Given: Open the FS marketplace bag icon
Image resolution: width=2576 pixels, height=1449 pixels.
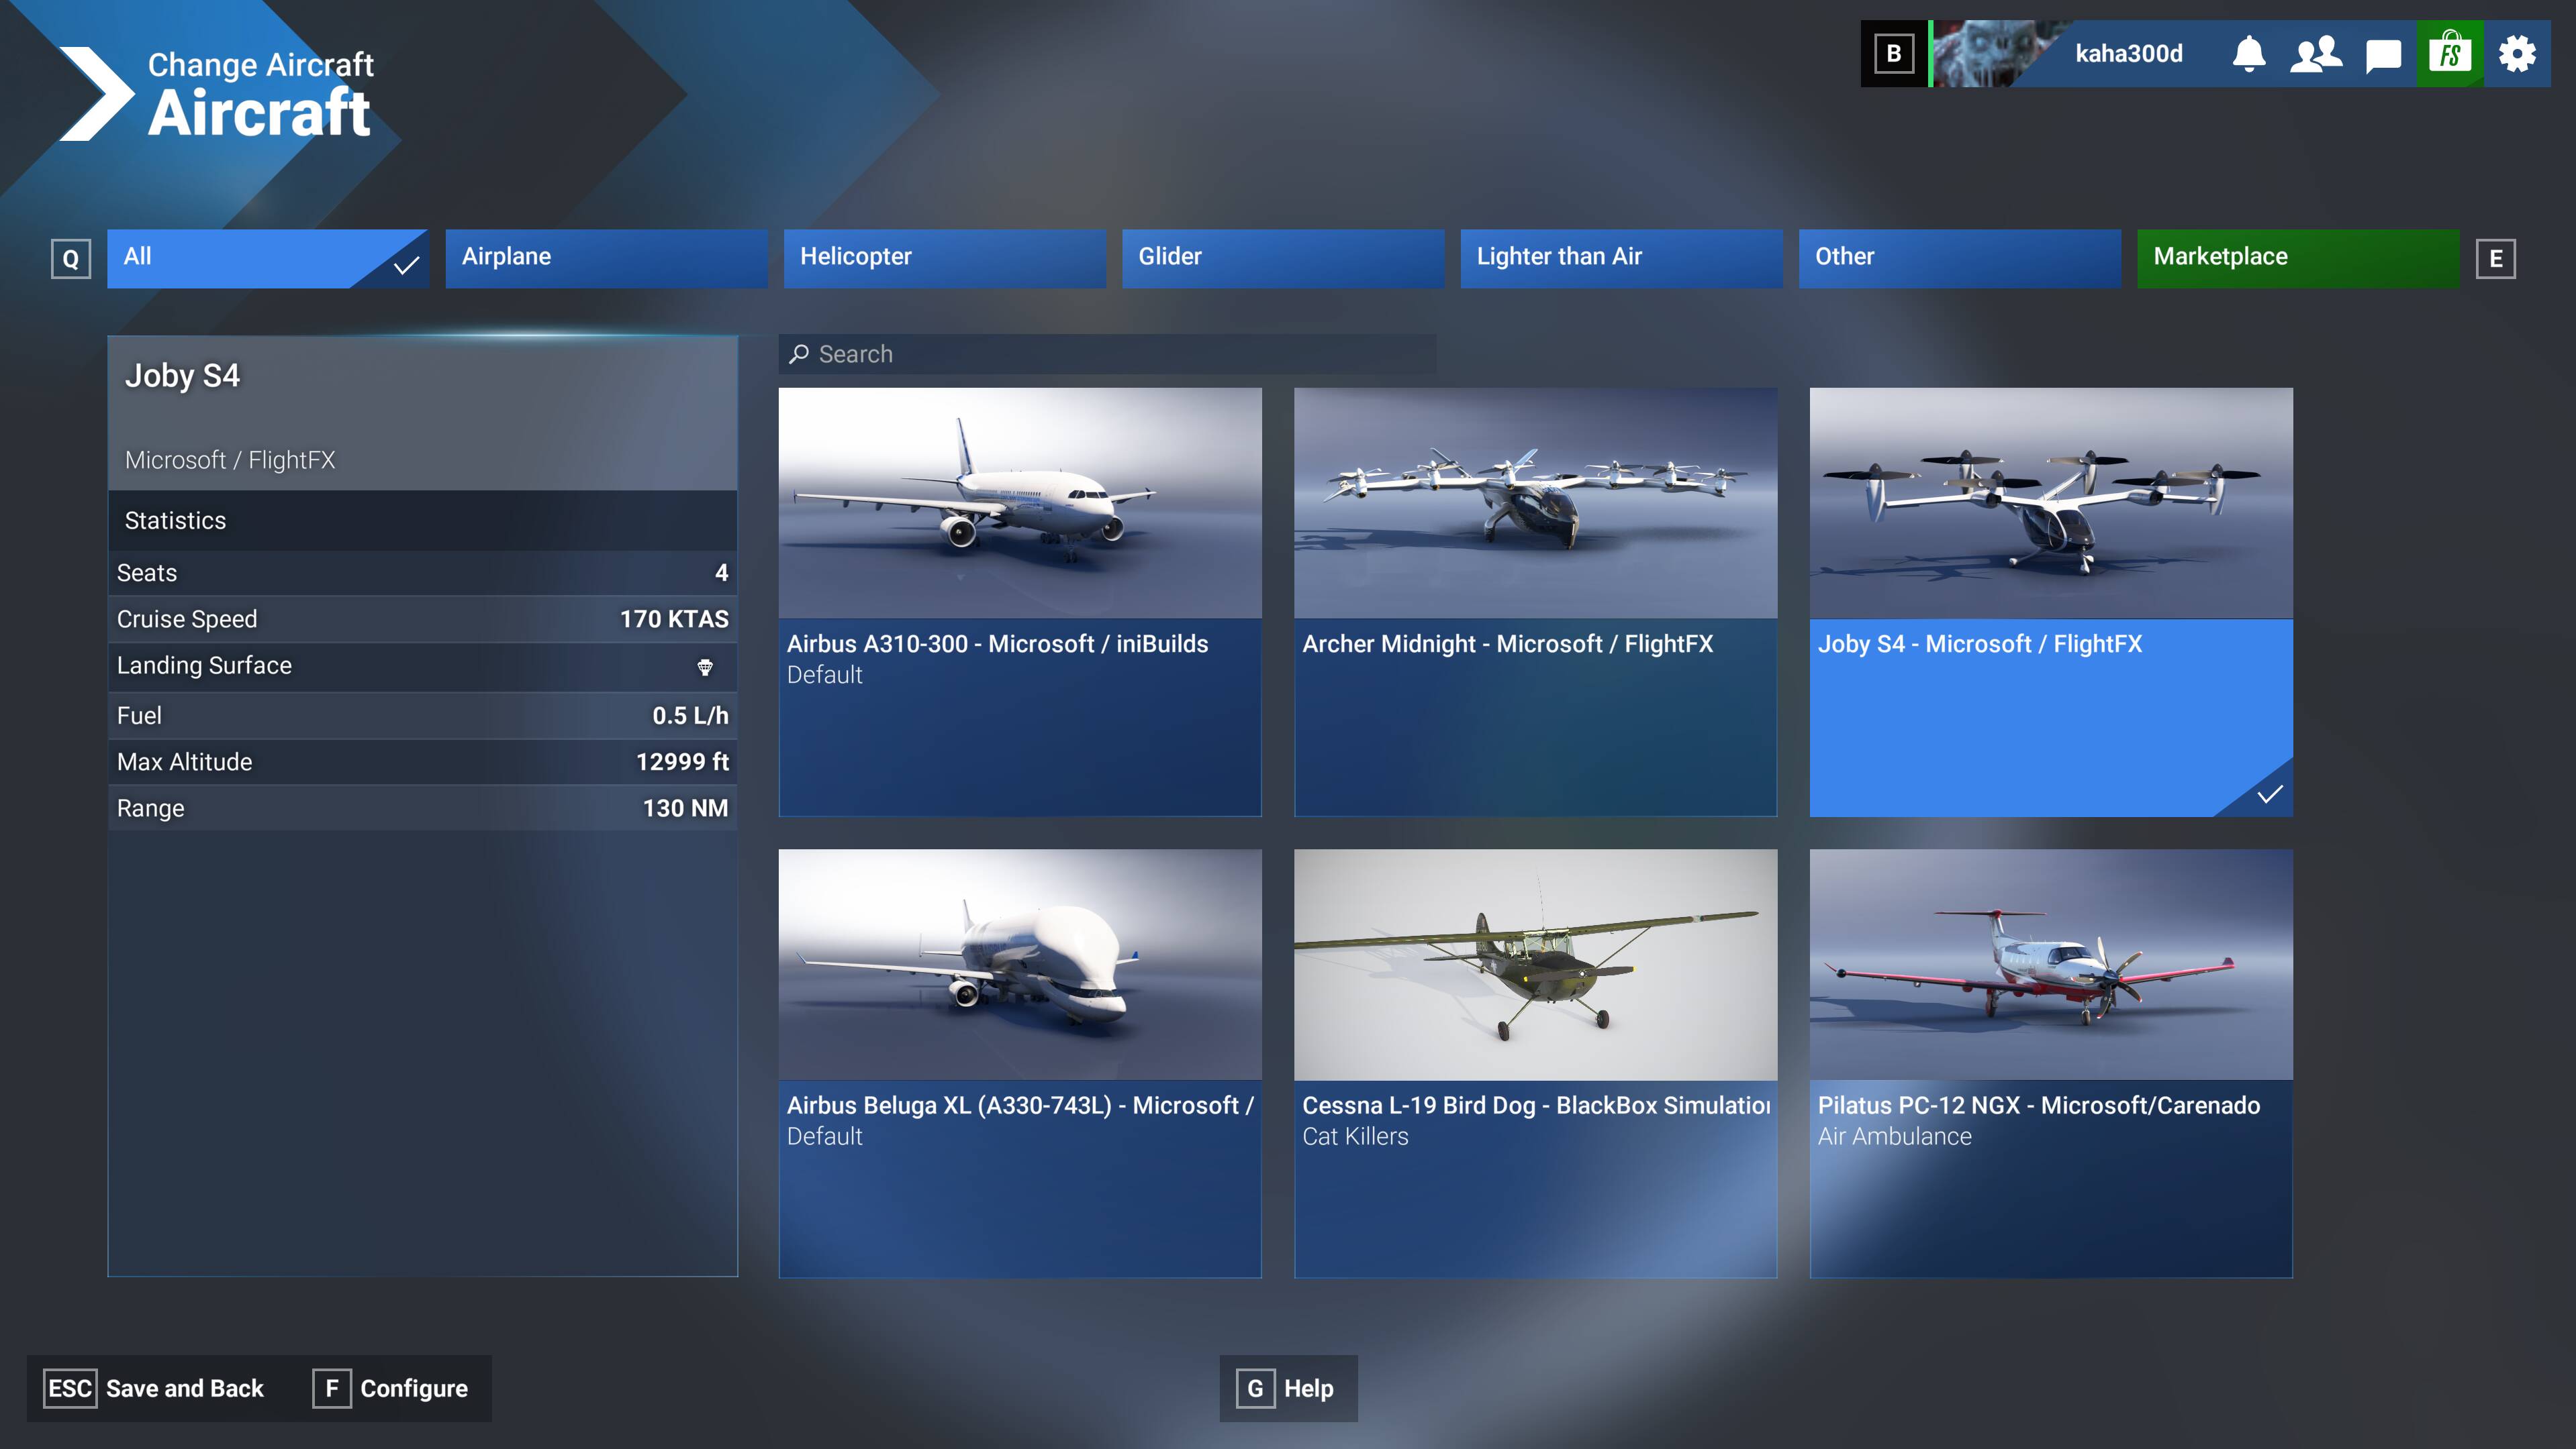Looking at the screenshot, I should click(x=2450, y=54).
